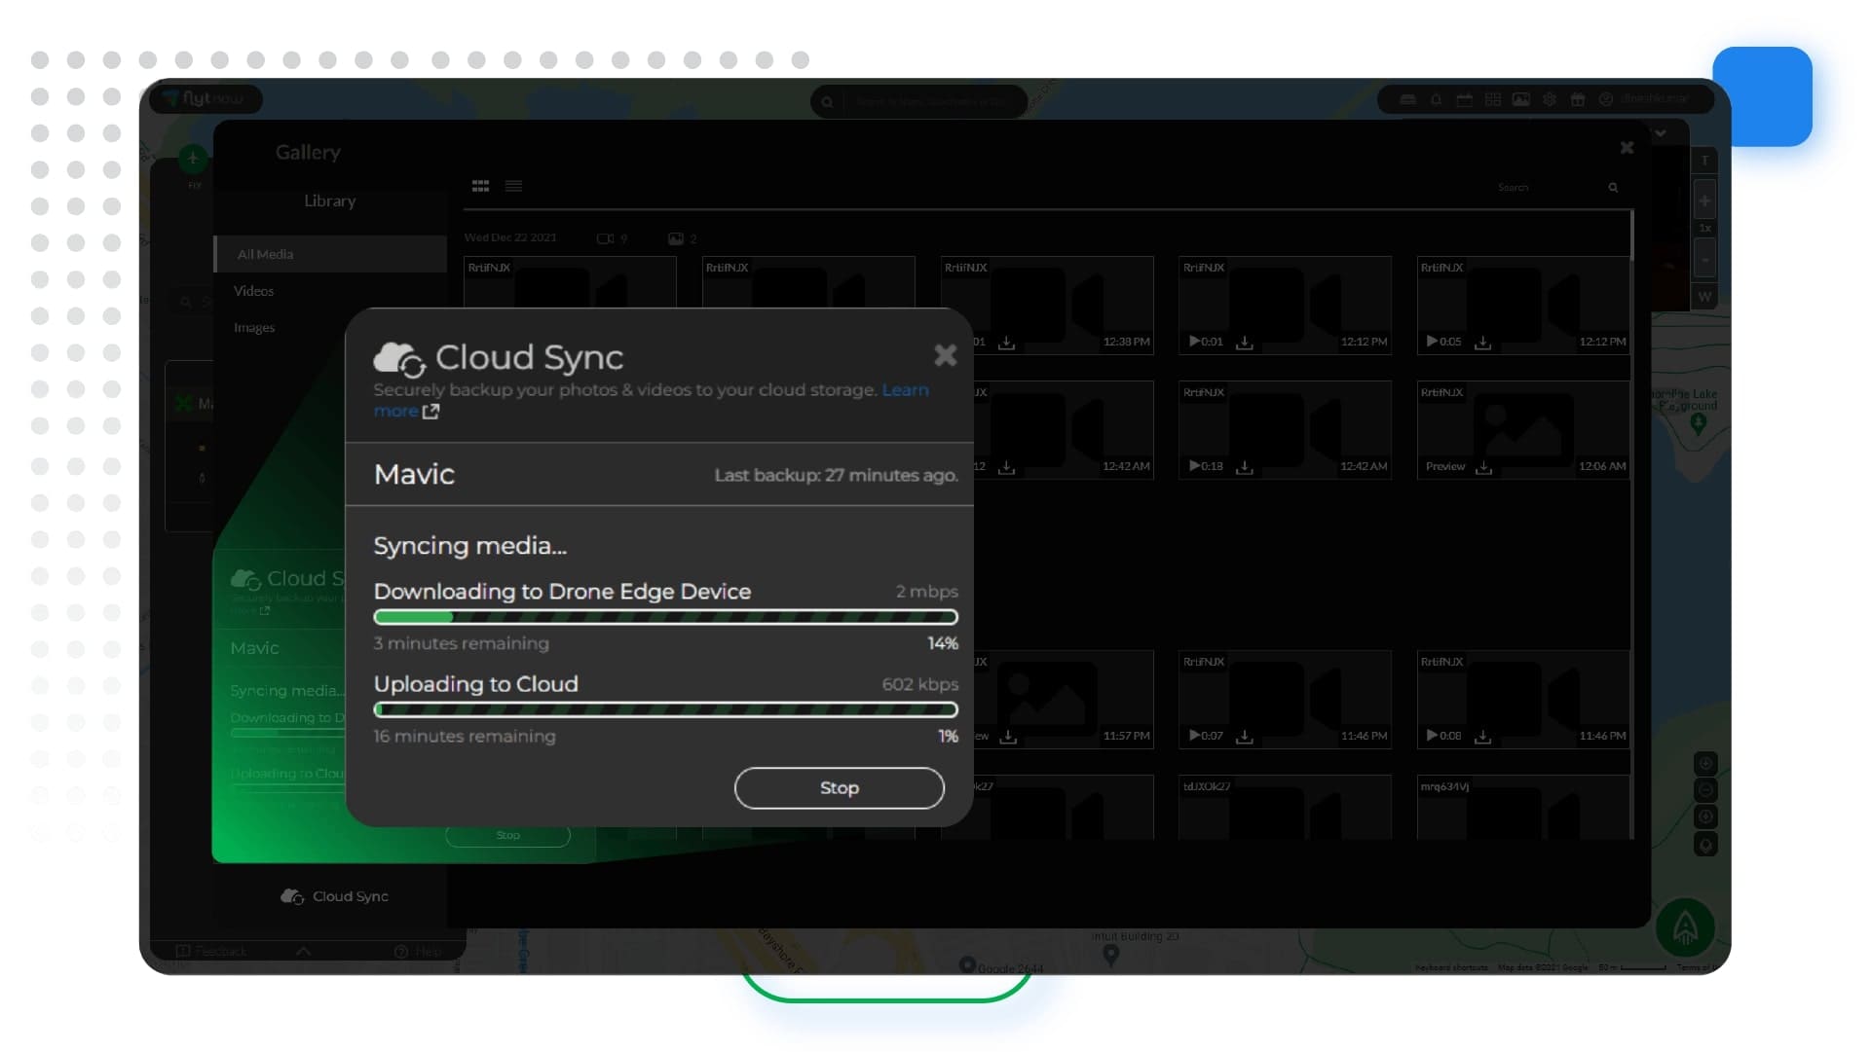The width and height of the screenshot is (1871, 1052).
Task: Click the '602 kbps' upload speed text
Action: tap(920, 684)
